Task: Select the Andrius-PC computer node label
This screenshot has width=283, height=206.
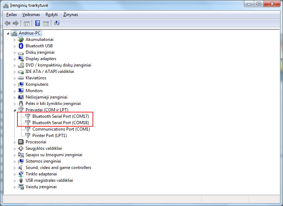Action: pos(30,33)
